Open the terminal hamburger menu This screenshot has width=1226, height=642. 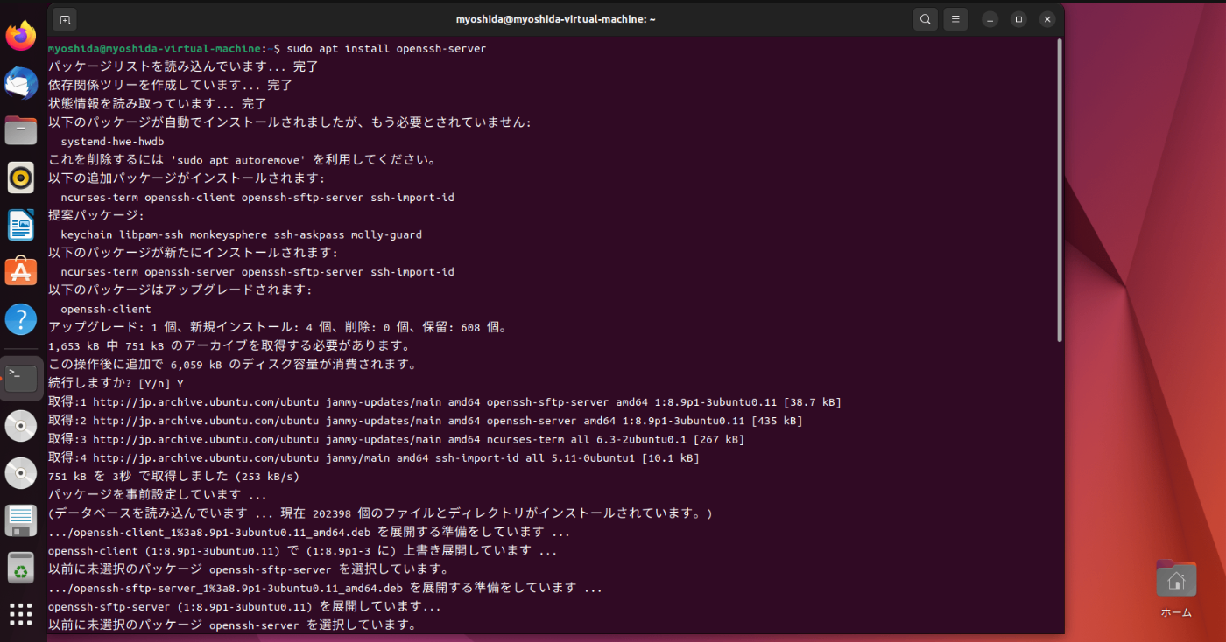pos(955,18)
